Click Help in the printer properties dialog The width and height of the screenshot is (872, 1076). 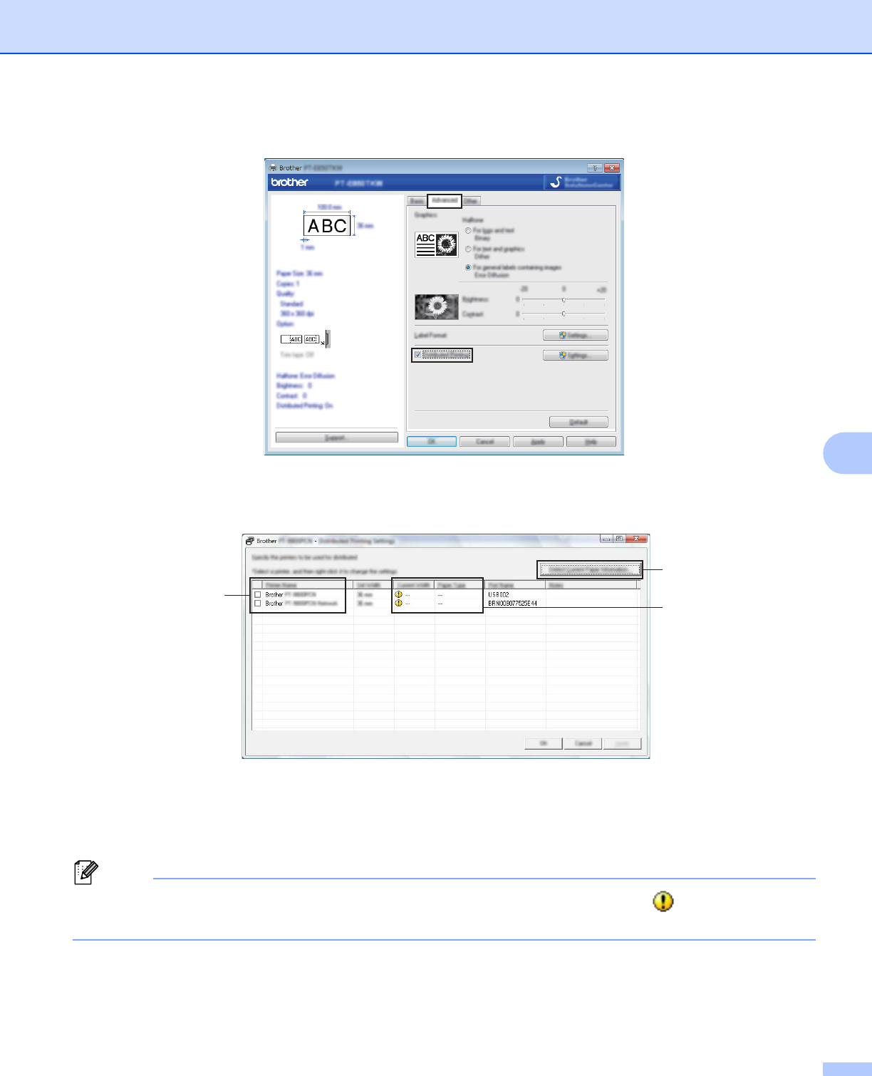tap(591, 442)
